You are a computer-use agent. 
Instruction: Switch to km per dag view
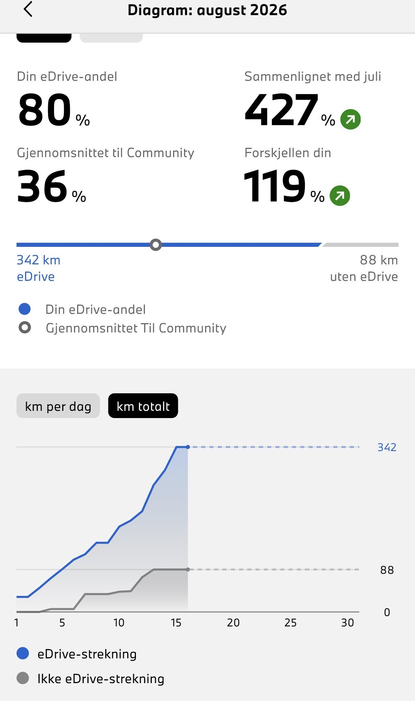point(58,406)
